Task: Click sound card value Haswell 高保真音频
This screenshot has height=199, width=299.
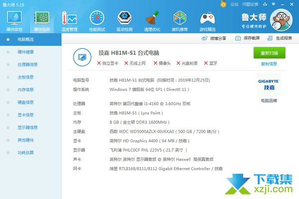Action: click(161, 159)
